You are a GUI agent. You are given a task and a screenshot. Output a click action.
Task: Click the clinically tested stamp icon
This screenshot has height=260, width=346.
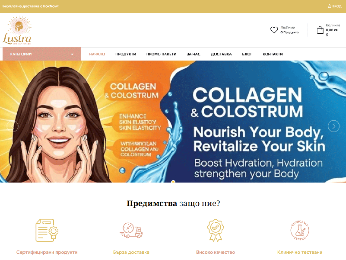[x=300, y=230]
